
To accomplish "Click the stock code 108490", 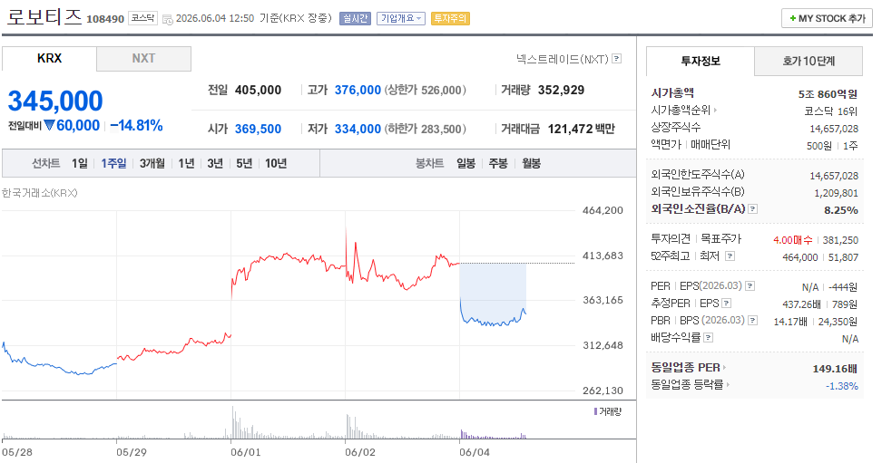I will tap(105, 19).
